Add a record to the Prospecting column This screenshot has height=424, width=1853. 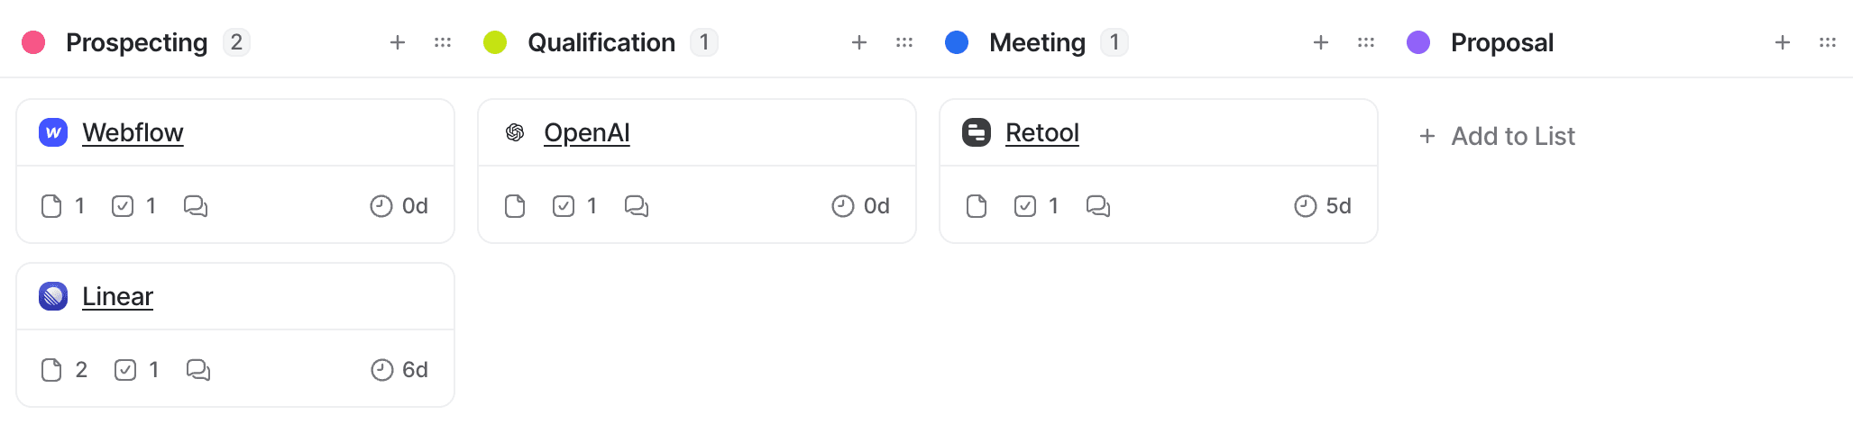tap(398, 42)
